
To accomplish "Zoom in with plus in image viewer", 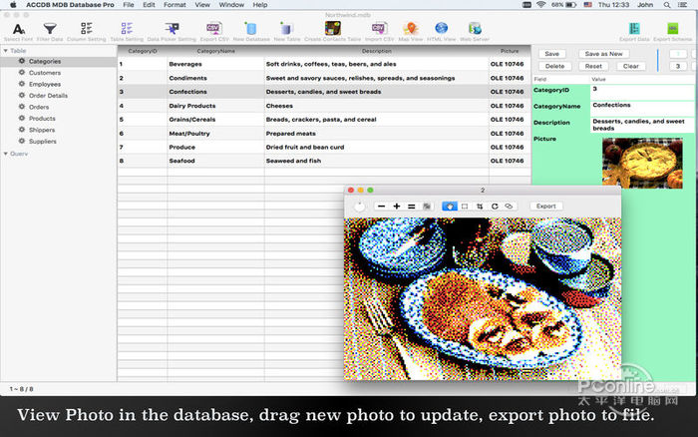I will click(x=396, y=207).
